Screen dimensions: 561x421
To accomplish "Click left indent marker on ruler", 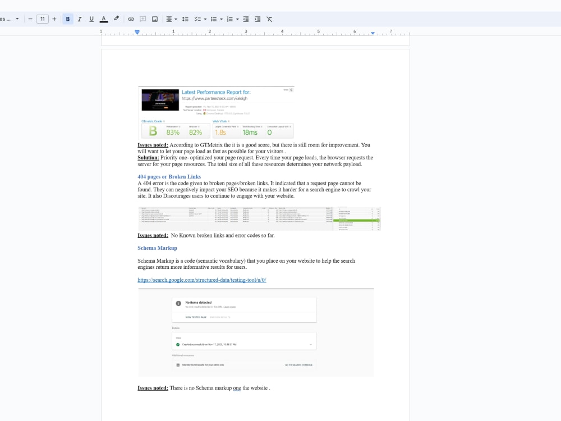I will [x=137, y=33].
